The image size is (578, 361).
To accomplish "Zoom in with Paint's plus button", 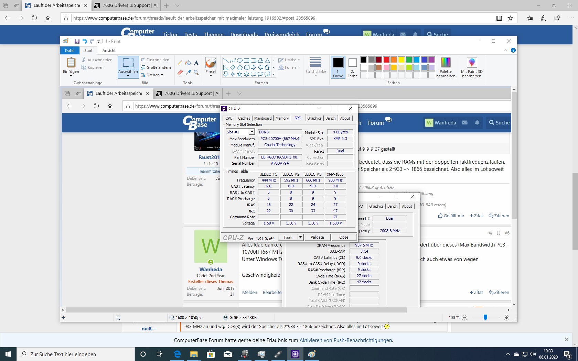I will (506, 318).
